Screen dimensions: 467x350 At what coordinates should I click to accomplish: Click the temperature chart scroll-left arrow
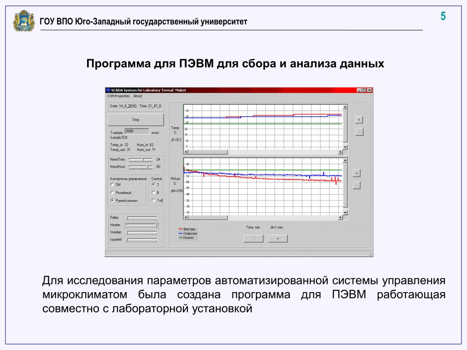click(186, 152)
